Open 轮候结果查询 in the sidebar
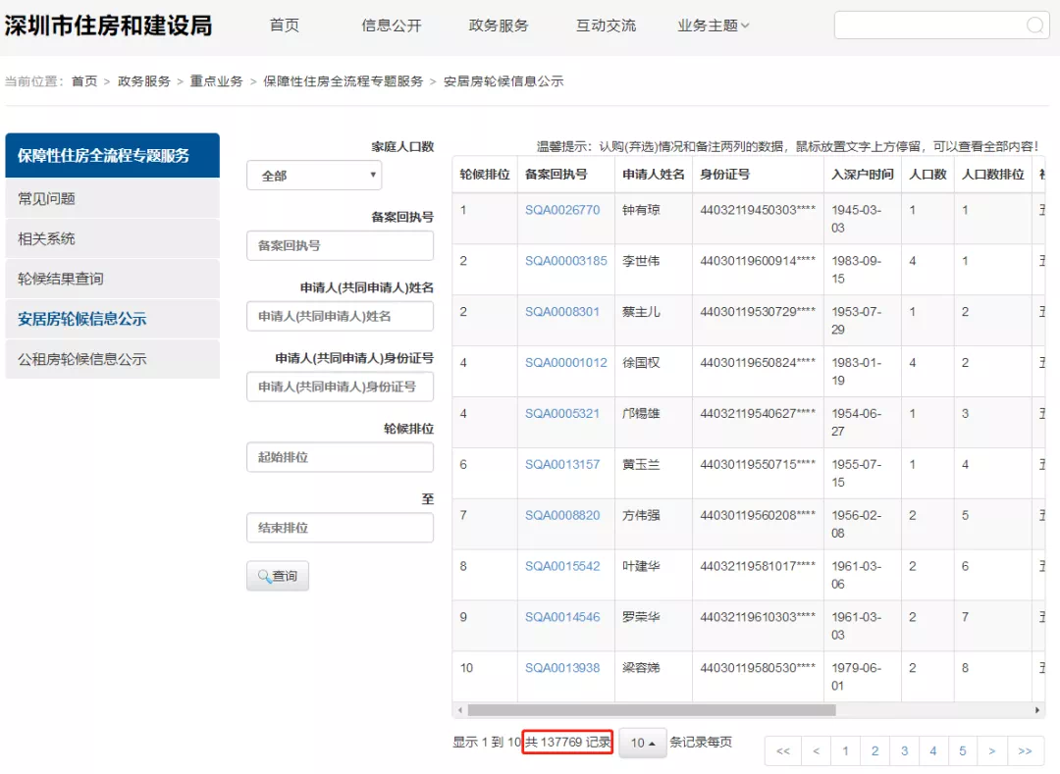Viewport: 1060px width, 774px height. (x=61, y=279)
